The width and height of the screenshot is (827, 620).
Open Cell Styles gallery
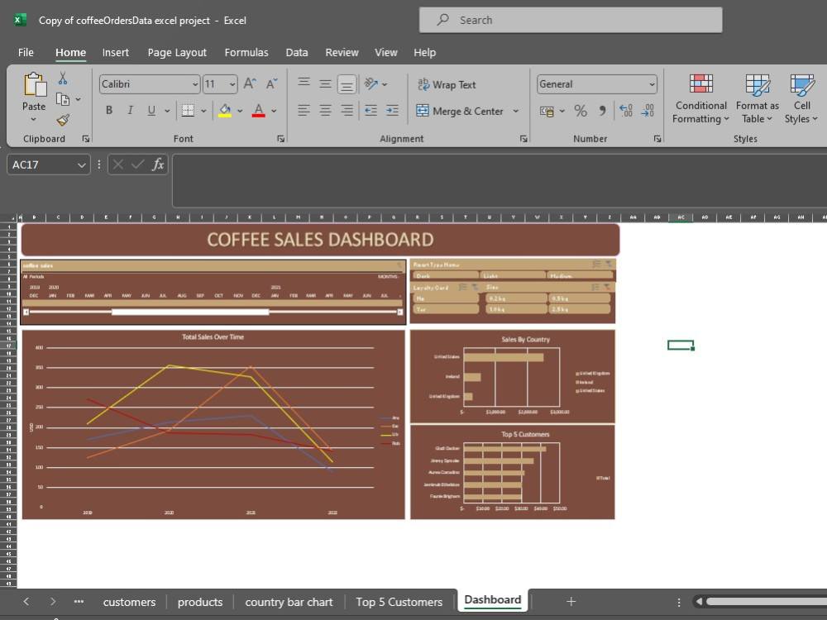[801, 99]
